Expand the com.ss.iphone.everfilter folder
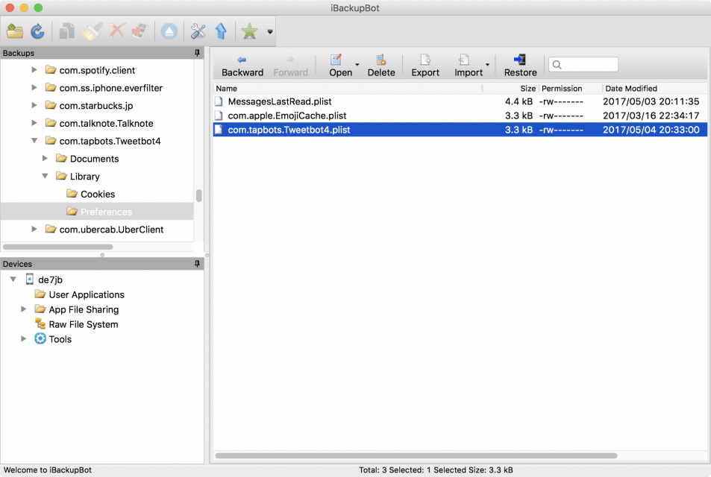 [x=34, y=87]
